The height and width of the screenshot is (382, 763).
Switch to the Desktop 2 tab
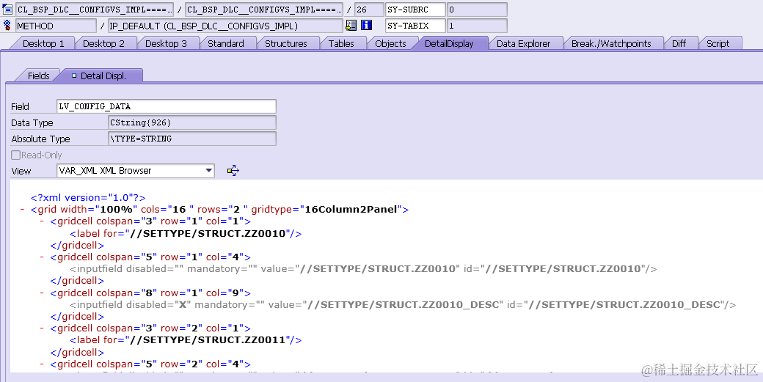pyautogui.click(x=103, y=43)
